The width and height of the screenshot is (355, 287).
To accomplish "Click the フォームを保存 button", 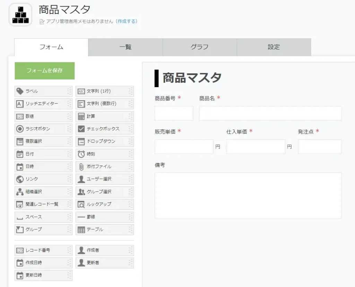I will [45, 71].
